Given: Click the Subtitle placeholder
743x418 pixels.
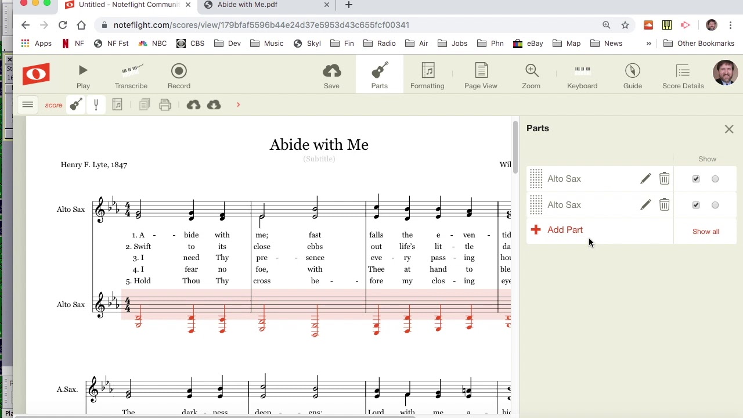Looking at the screenshot, I should coord(319,159).
